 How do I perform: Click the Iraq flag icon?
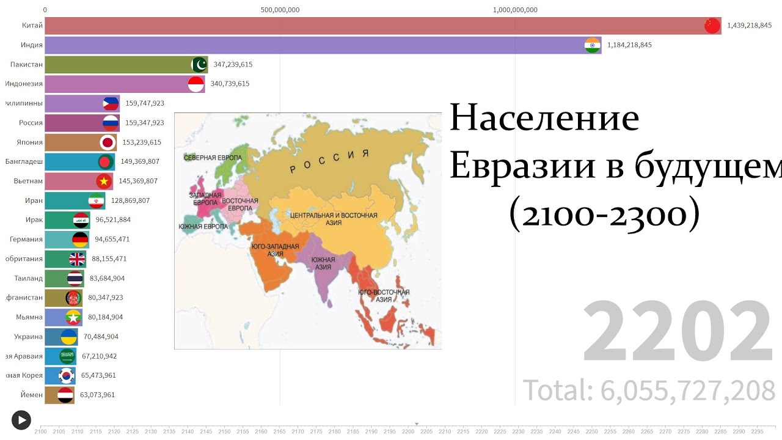[x=81, y=220]
